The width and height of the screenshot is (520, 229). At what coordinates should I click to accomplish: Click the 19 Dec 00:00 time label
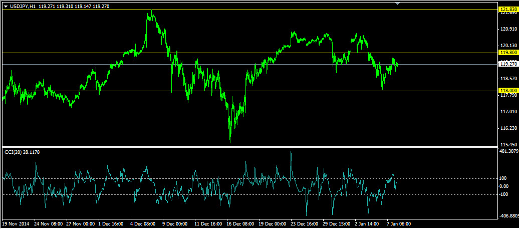273,224
